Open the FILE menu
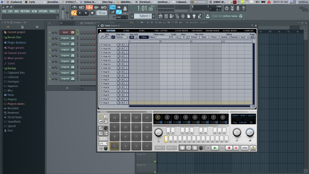 click(x=4, y=11)
